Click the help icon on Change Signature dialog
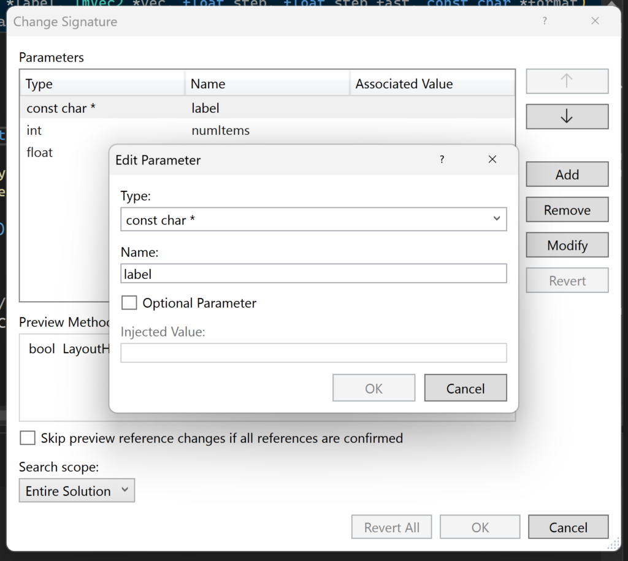Screen dimensions: 628x561 (544, 21)
